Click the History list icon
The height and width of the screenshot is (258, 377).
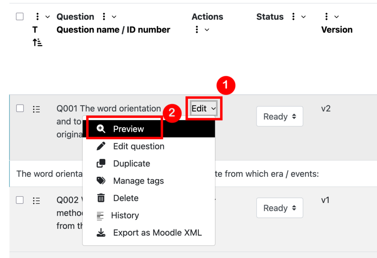click(x=100, y=216)
